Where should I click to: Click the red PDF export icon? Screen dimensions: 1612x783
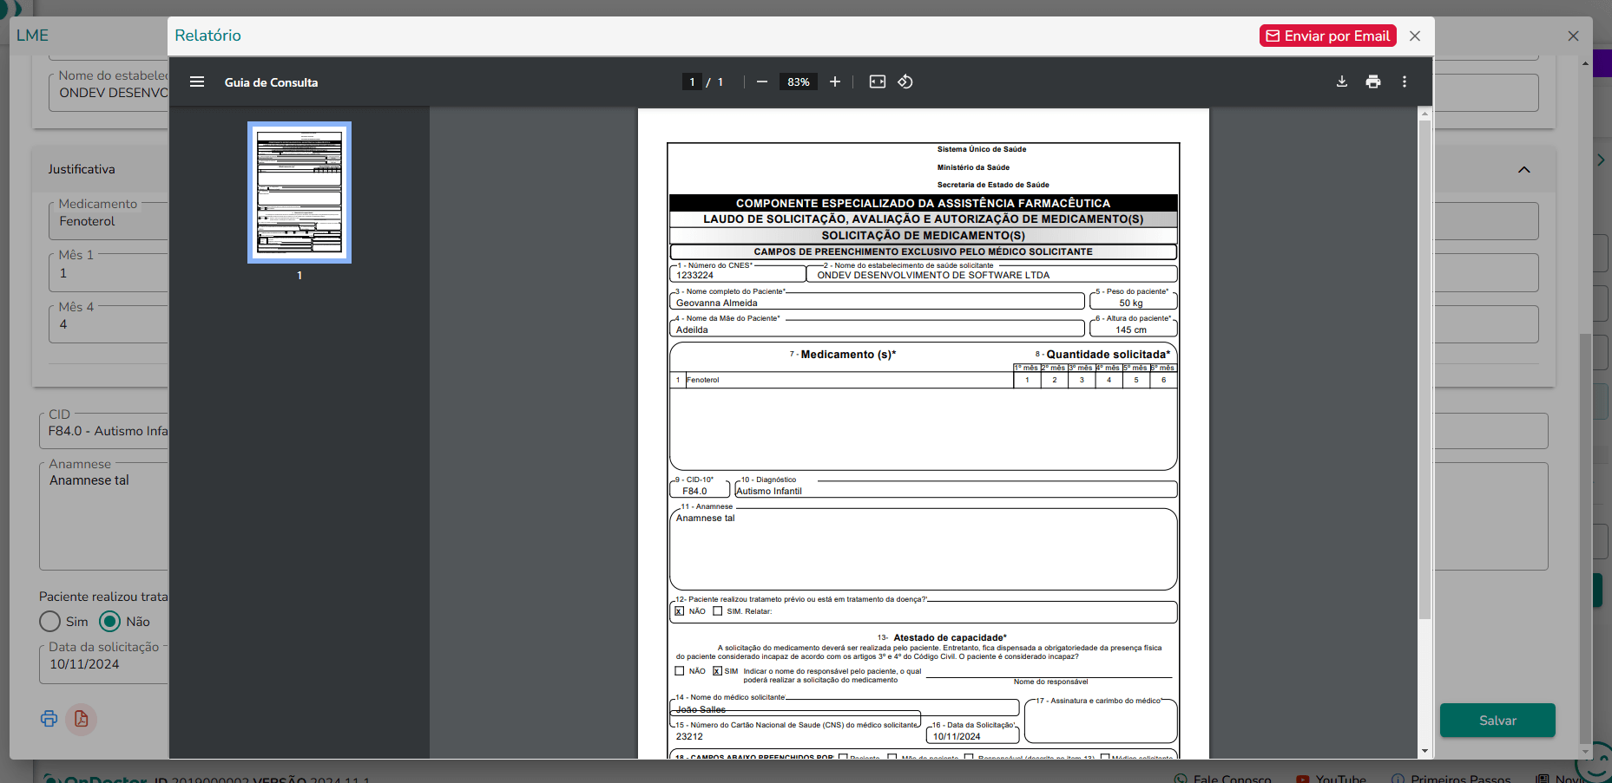click(81, 719)
